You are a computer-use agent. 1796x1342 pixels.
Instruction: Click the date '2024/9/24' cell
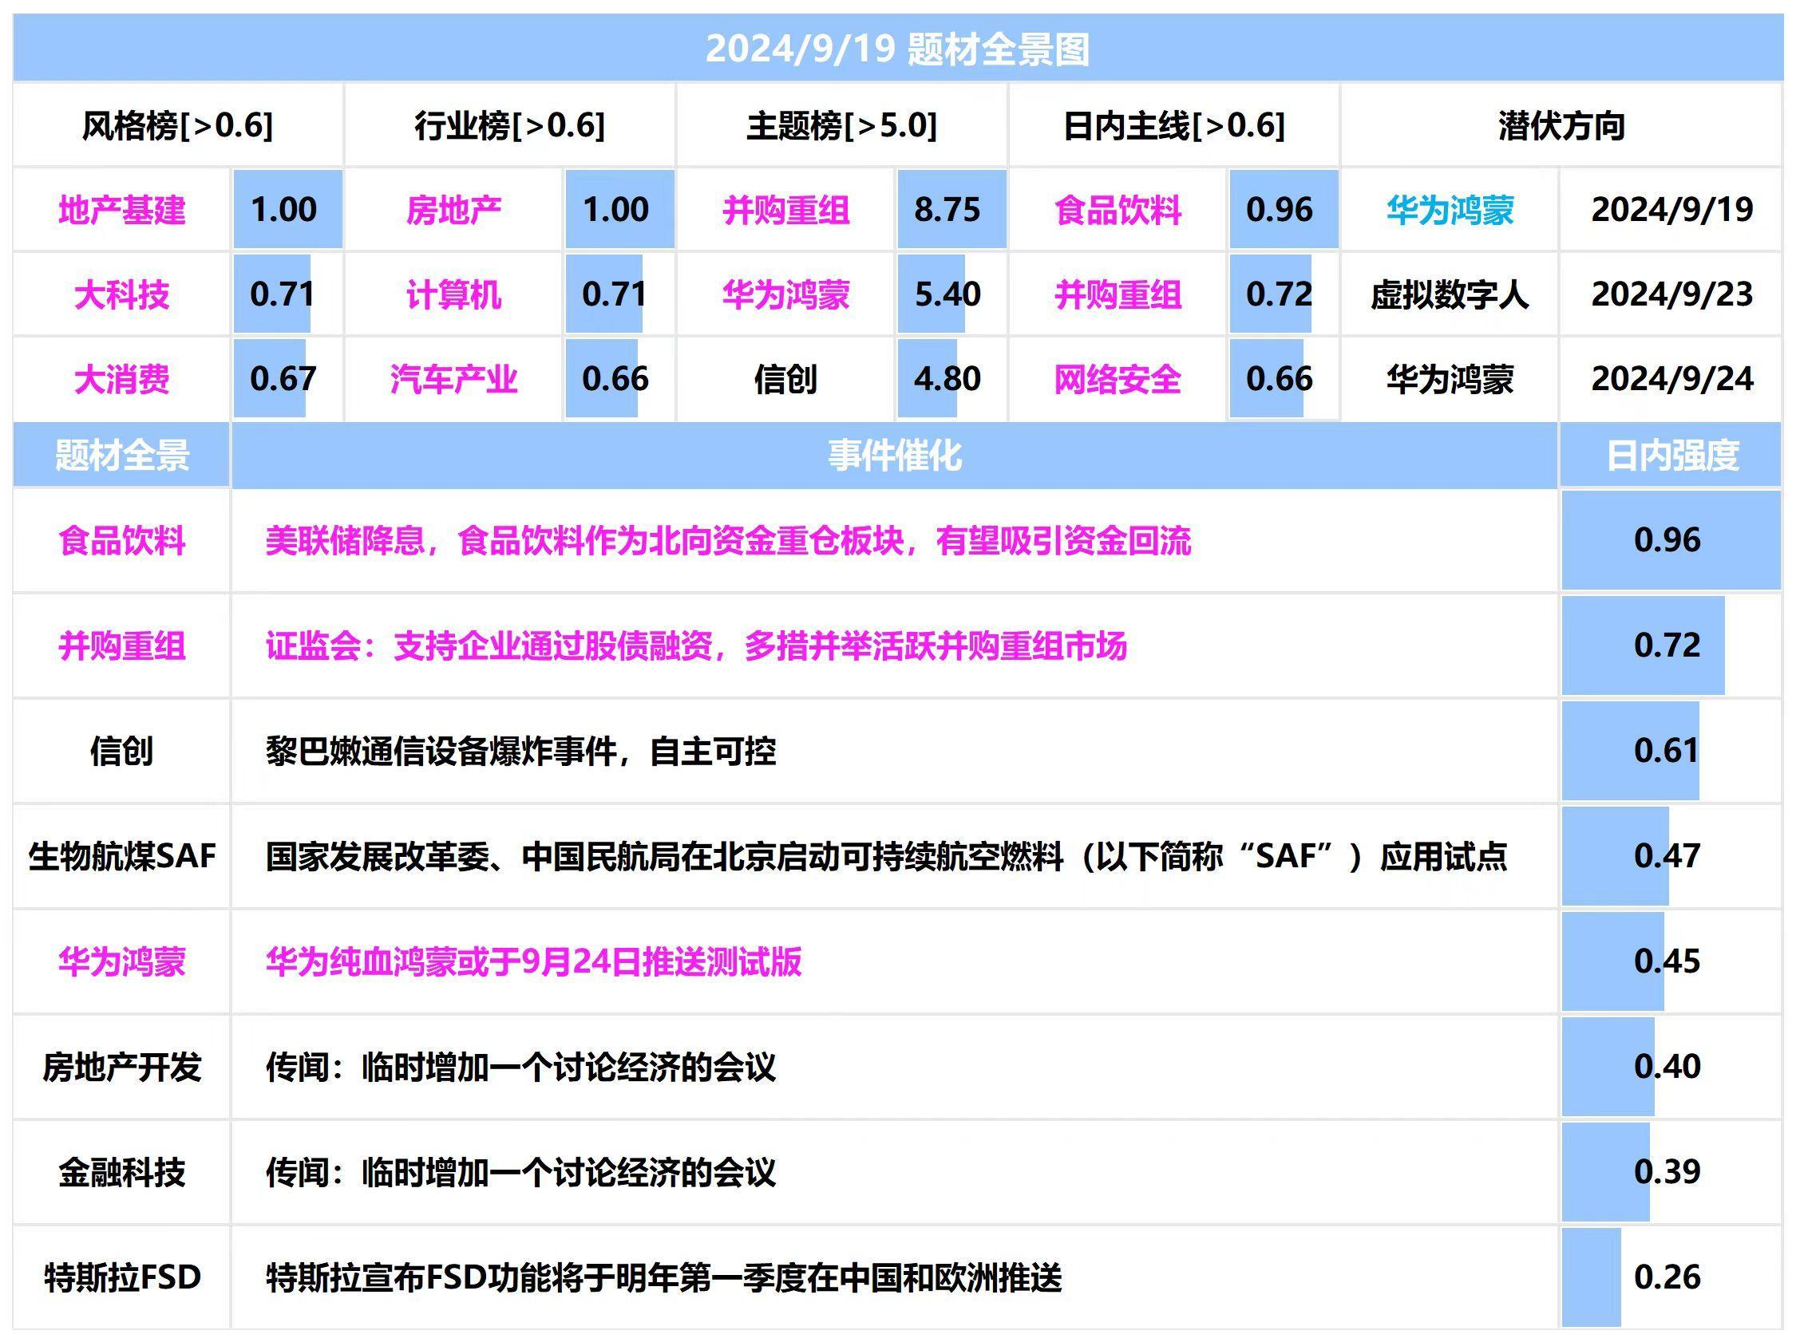click(x=1671, y=378)
